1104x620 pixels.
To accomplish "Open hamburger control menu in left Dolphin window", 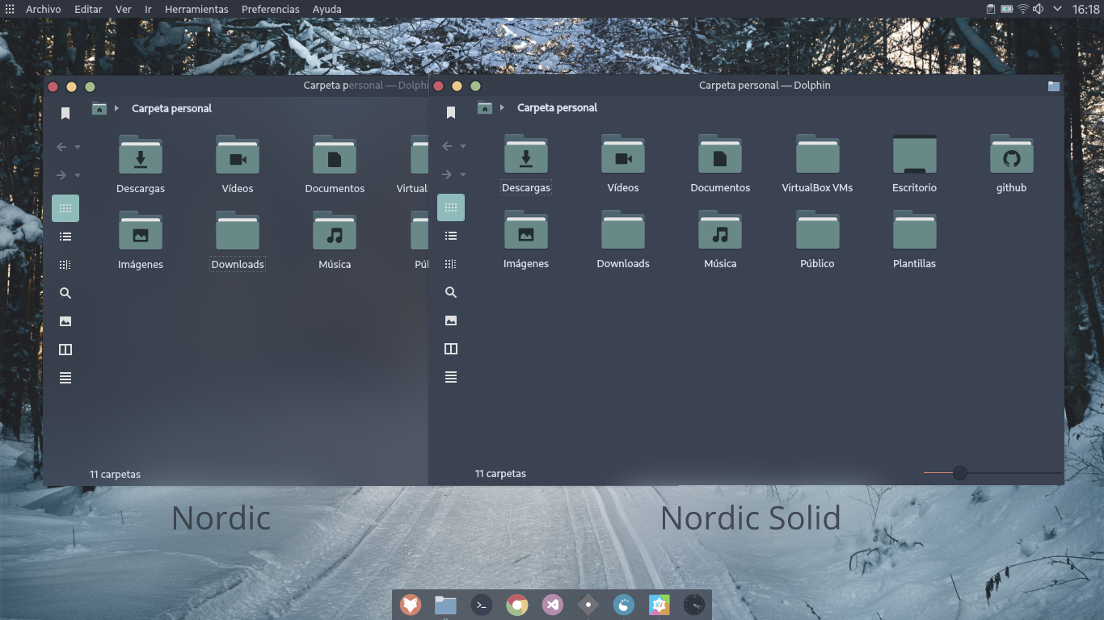I will click(x=65, y=378).
